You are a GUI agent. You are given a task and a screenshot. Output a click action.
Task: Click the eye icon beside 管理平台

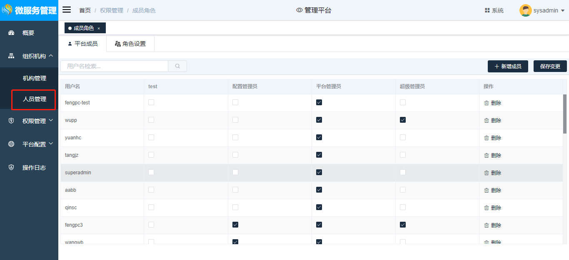[x=299, y=10]
